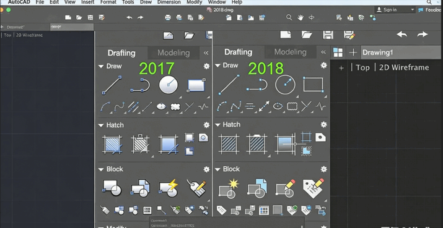The height and width of the screenshot is (228, 443).
Task: Click the 2D Wireframe visual style label at right
Action: (404, 67)
